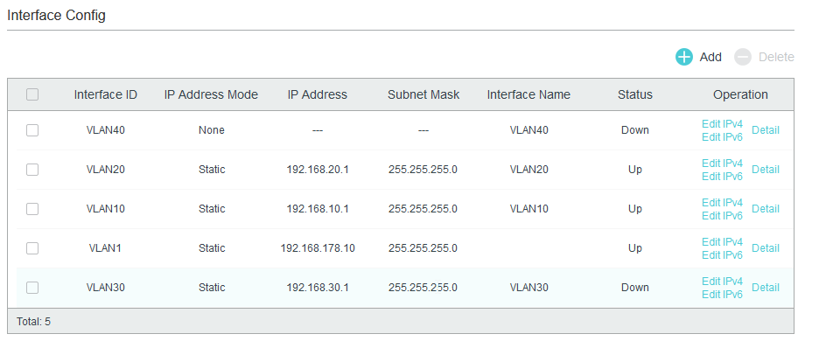View Detail for VLAN10
Viewport: 819px width, 348px height.
tap(766, 209)
